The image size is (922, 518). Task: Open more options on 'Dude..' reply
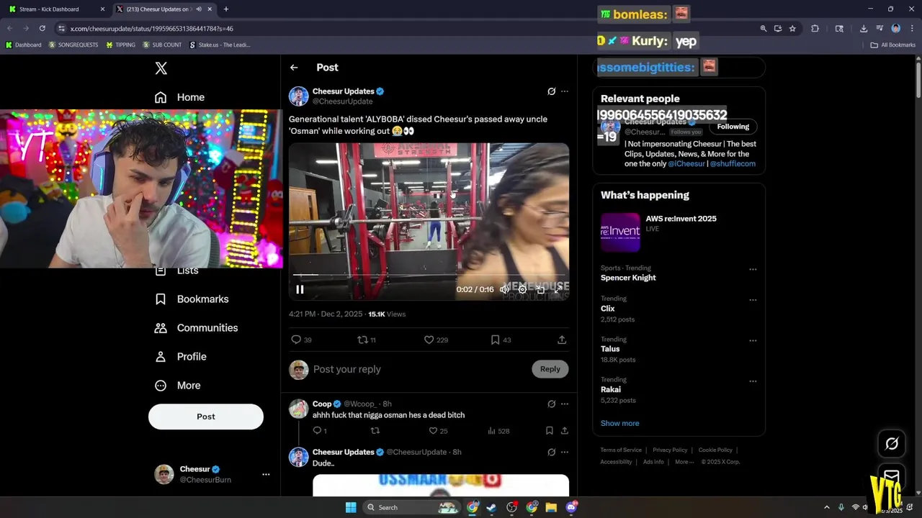pyautogui.click(x=564, y=453)
